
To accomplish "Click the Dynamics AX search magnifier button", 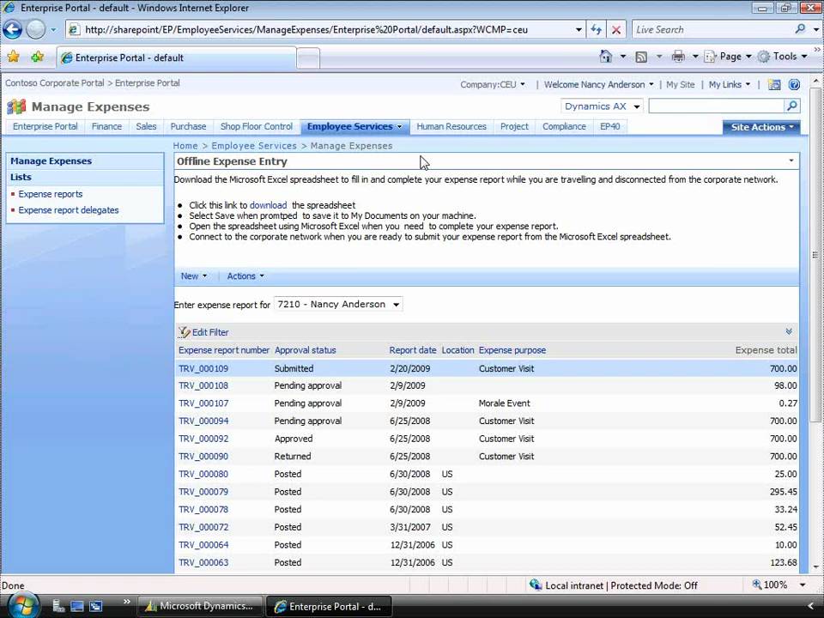I will tap(792, 106).
